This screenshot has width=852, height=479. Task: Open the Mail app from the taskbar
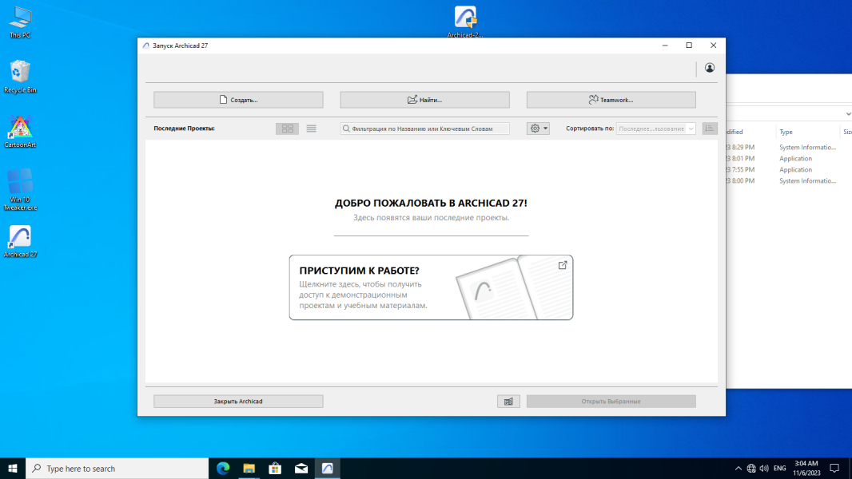(x=301, y=468)
